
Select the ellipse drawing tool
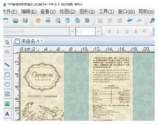coord(7,84)
